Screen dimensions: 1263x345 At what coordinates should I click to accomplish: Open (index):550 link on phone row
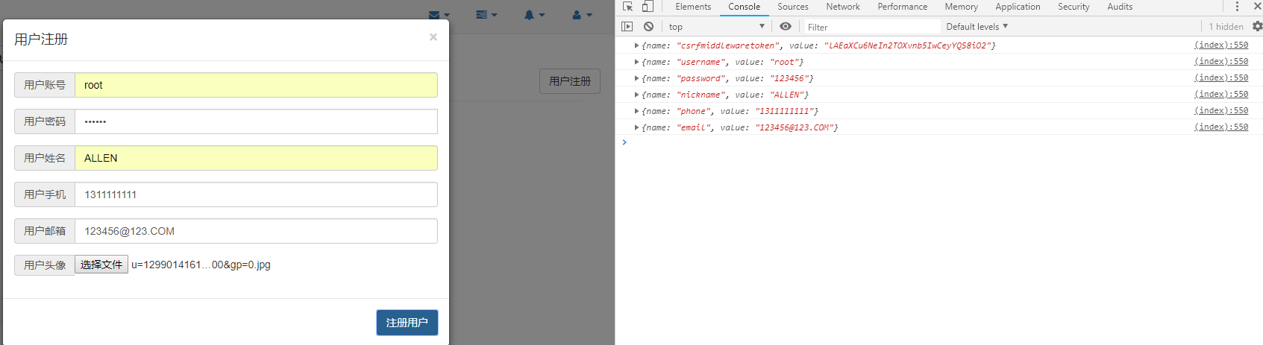coord(1221,111)
